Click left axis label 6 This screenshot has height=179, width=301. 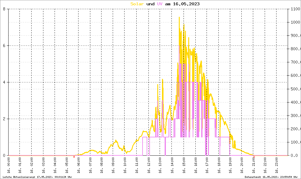4,45
